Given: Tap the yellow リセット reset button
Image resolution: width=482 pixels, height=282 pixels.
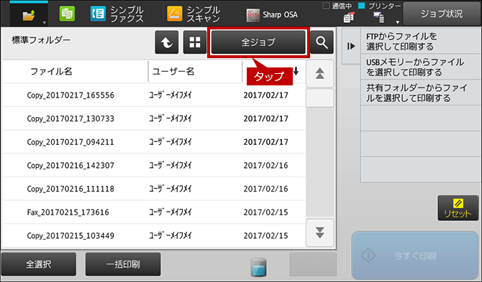Looking at the screenshot, I should point(458,208).
